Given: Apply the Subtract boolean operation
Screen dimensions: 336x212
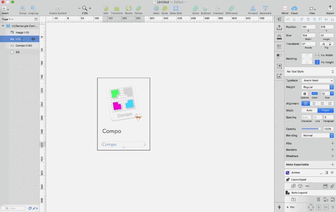Looking at the screenshot, I should pos(207,9).
